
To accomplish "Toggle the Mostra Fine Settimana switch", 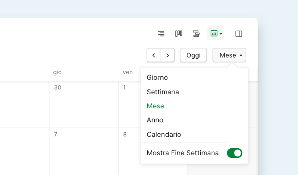I will 234,153.
